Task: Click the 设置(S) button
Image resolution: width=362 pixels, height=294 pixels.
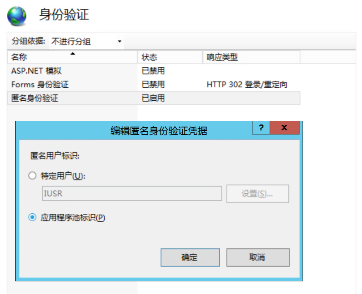Action: click(x=257, y=194)
